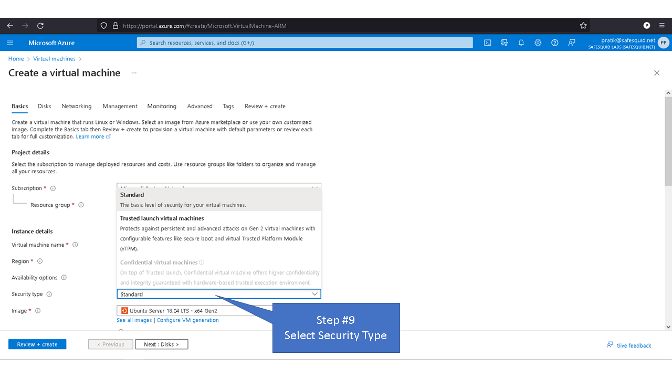
Task: Click the padlock icon in the address bar
Action: tap(116, 25)
